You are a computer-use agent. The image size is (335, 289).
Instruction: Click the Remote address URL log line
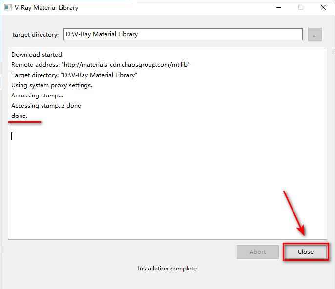click(100, 65)
